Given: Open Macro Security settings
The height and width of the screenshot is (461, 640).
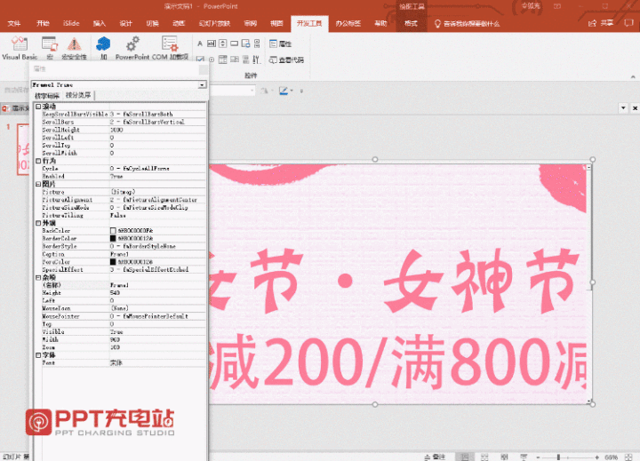Looking at the screenshot, I should [75, 48].
